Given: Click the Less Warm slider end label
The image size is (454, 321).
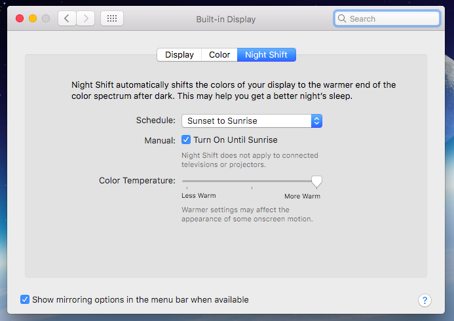Looking at the screenshot, I should click(199, 196).
